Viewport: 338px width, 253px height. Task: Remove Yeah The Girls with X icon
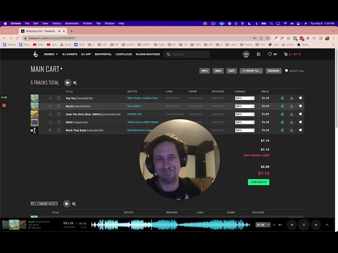[x=292, y=114]
